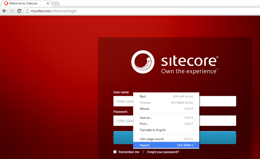Choose Reload from the context menu
260x159 pixels.
[x=166, y=109]
